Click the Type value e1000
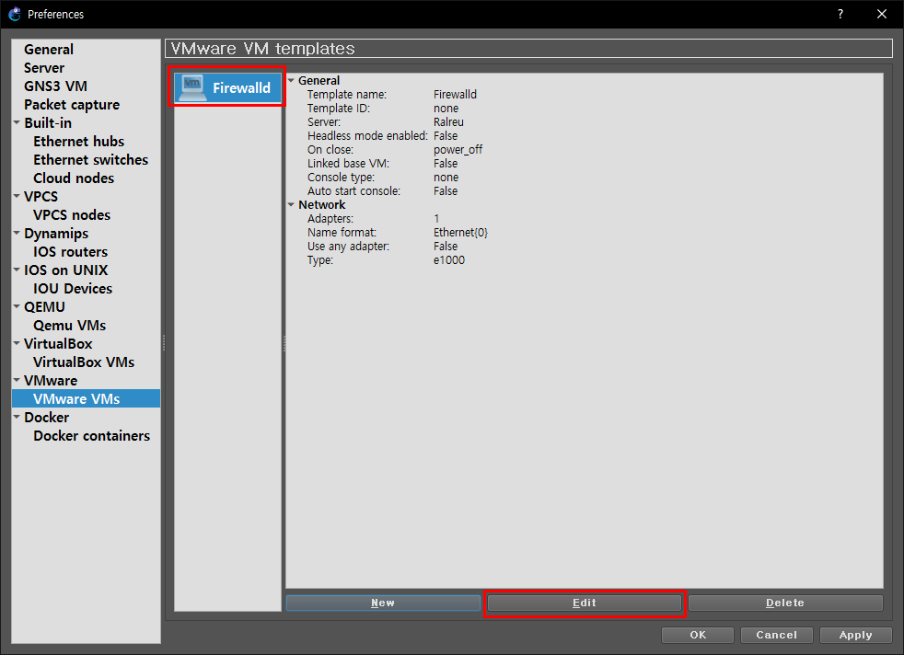 pos(449,260)
